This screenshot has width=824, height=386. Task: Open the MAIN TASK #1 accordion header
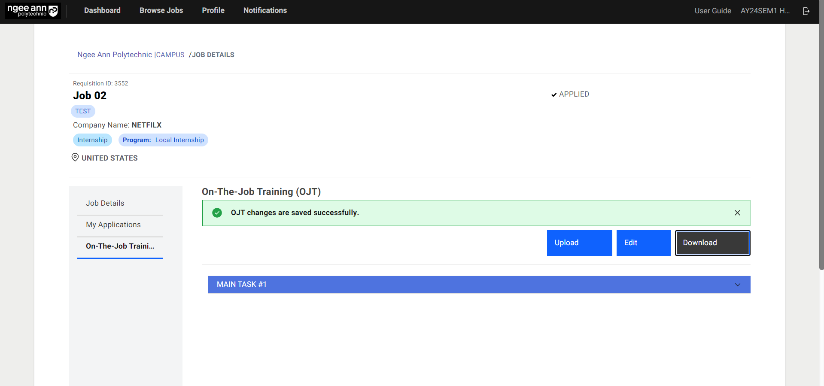point(472,285)
